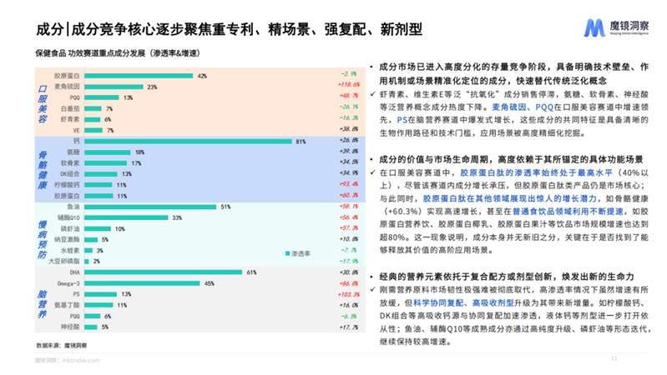Viewport: 667px width, 375px height.
Task: Click the +93.4% growth value
Action: point(349,184)
